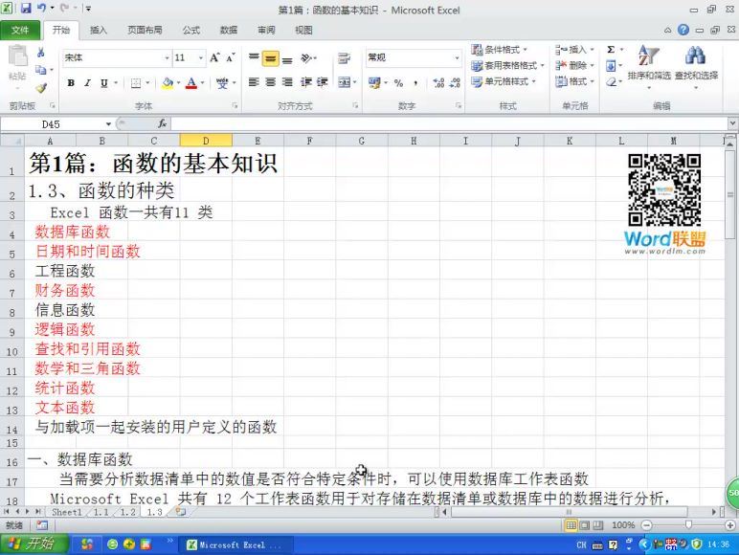The height and width of the screenshot is (555, 739).
Task: Toggle Underline formatting
Action: 104,83
